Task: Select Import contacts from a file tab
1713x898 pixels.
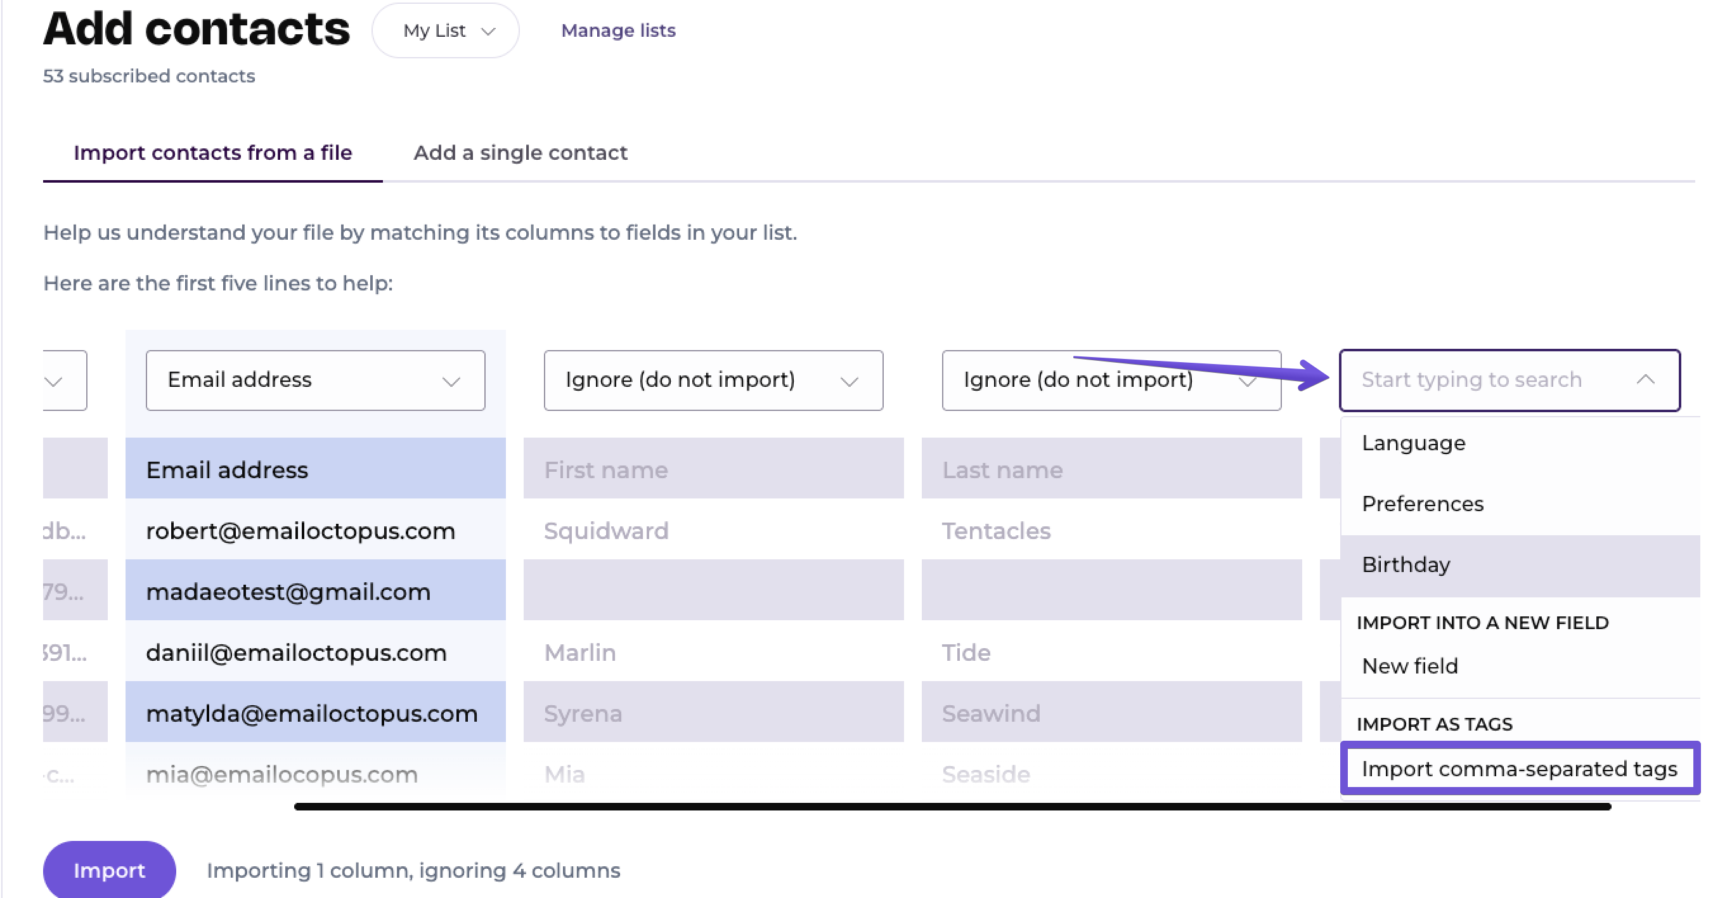Action: pyautogui.click(x=212, y=153)
